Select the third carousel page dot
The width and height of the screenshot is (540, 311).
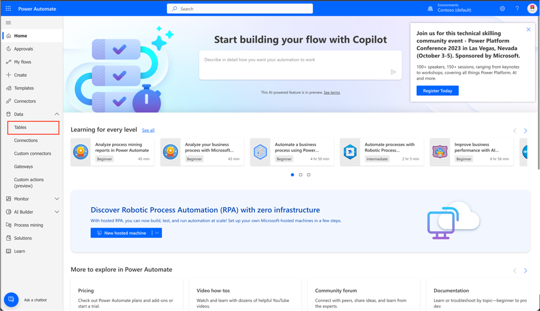point(309,175)
